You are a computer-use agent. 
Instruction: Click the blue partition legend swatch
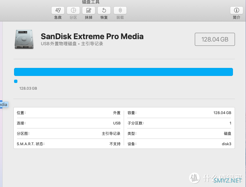click(16, 81)
